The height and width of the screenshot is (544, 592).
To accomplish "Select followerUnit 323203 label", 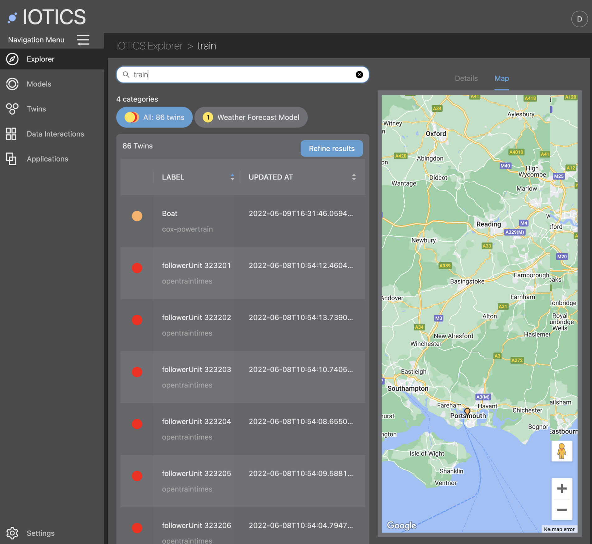I will click(196, 369).
